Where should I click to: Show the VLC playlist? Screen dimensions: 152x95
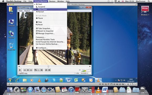click(39, 70)
